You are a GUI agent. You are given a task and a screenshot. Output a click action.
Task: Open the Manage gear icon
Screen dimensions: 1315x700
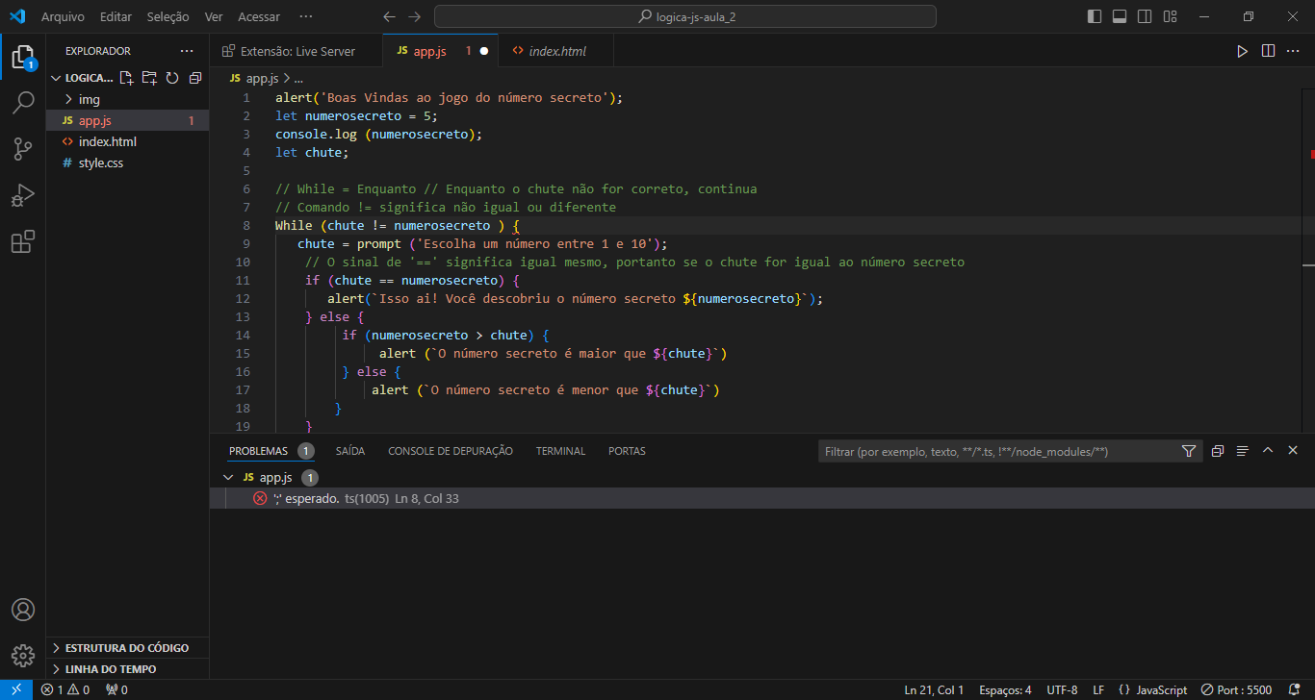point(22,656)
